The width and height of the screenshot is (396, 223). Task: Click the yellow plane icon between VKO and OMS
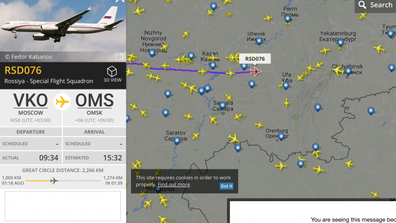pos(62,102)
